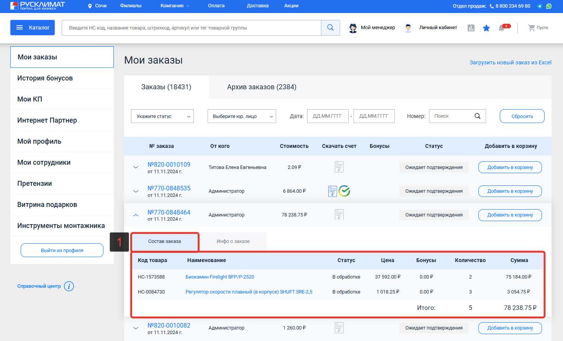The height and width of the screenshot is (341, 563).
Task: Open Мой профиль in the sidebar
Action: 62,141
